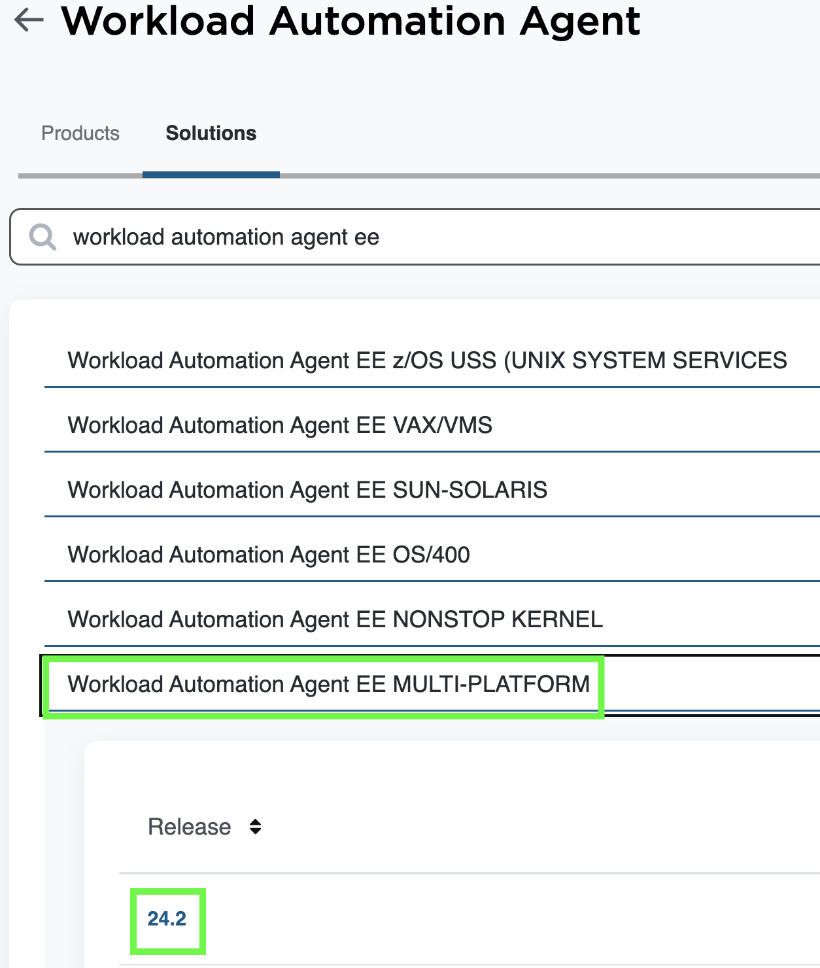The width and height of the screenshot is (820, 968).
Task: Focus the solutions search input field
Action: (x=415, y=237)
